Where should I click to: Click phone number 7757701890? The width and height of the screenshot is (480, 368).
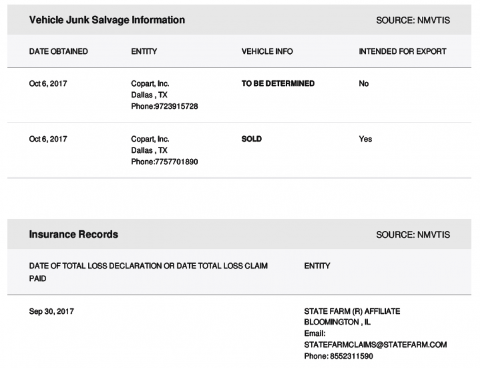176,162
